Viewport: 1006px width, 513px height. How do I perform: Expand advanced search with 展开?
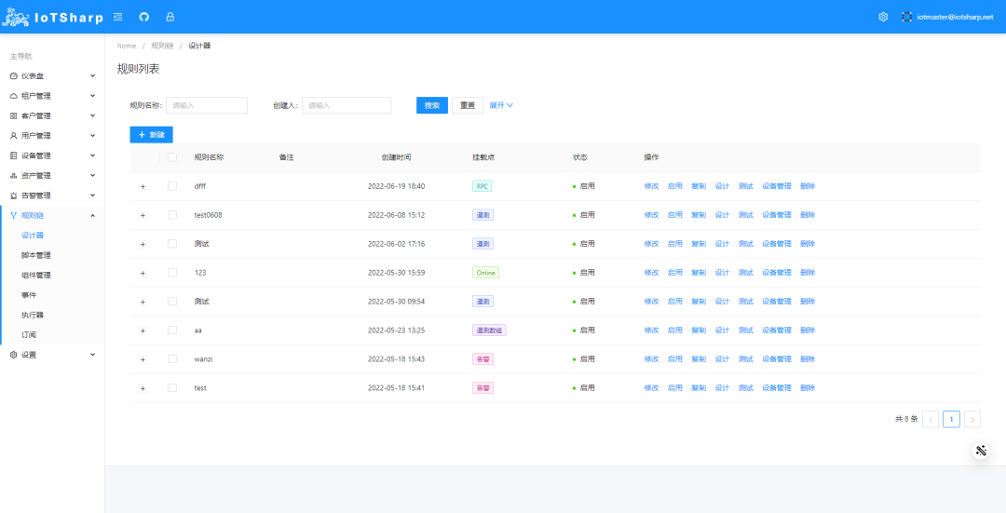pyautogui.click(x=501, y=105)
